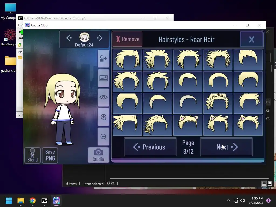
Task: Switch File Explorer to large thumbnails view
Action: [270, 184]
